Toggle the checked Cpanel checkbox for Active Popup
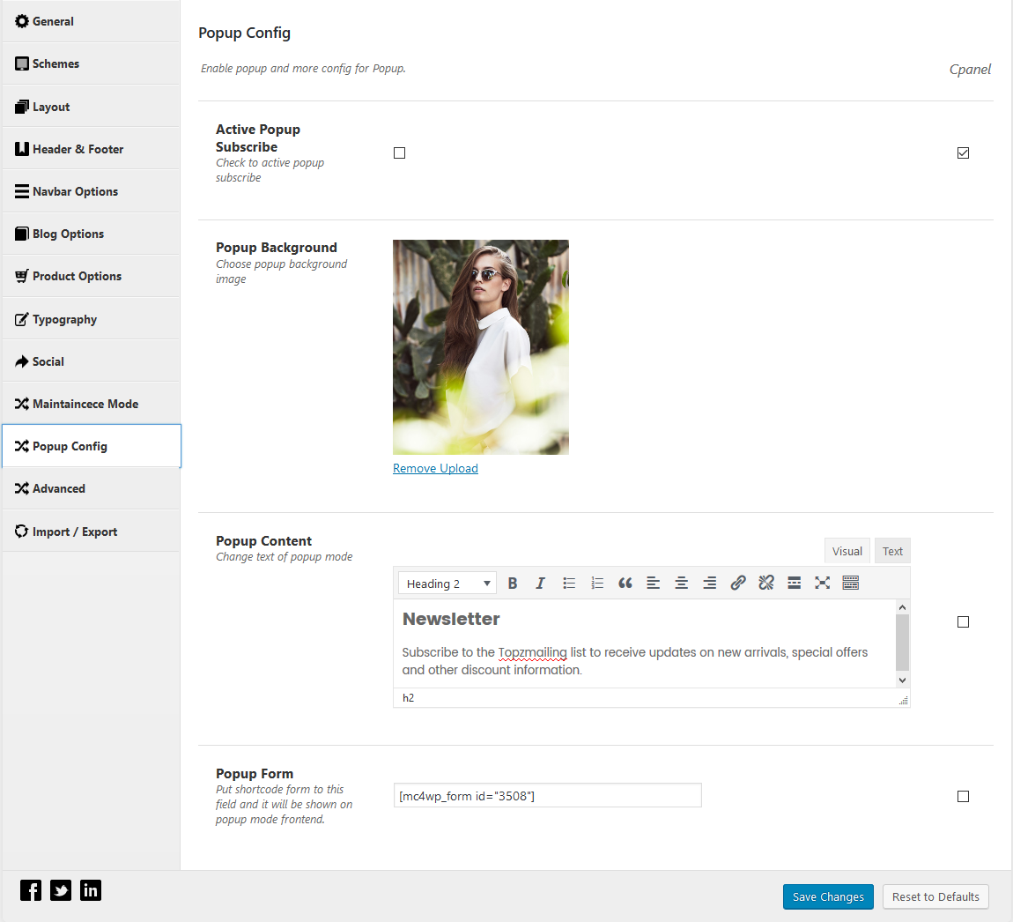This screenshot has height=922, width=1013. click(963, 153)
